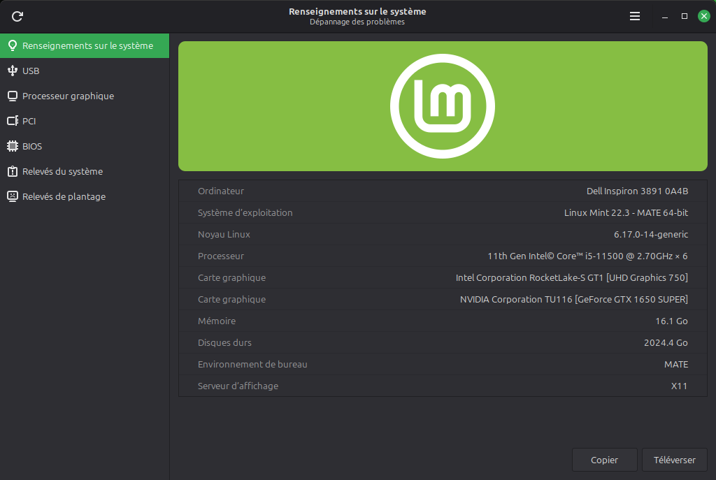Open the hamburger menu
This screenshot has width=716, height=480.
coord(635,17)
